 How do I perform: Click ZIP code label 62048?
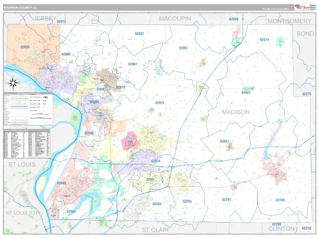tap(89, 133)
